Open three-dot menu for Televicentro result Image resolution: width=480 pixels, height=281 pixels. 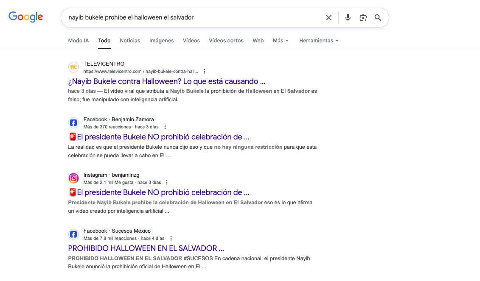pyautogui.click(x=205, y=71)
